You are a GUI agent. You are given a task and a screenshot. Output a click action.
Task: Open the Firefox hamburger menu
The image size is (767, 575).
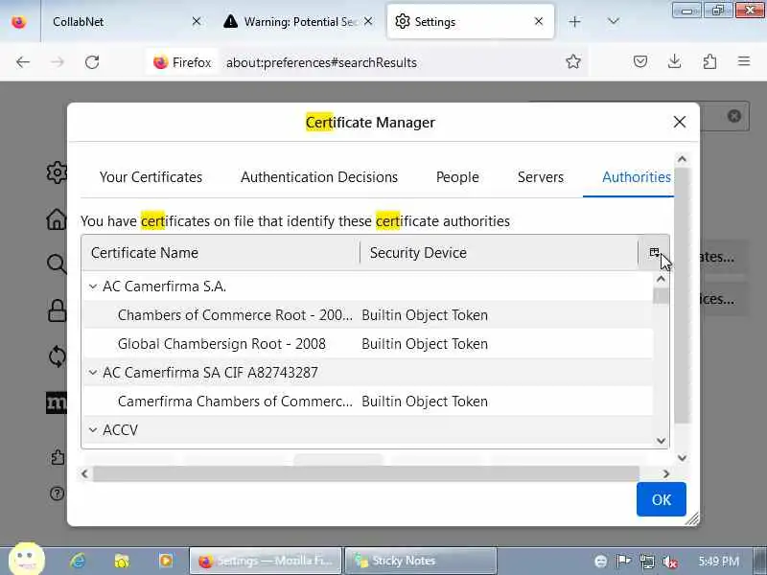coord(744,61)
